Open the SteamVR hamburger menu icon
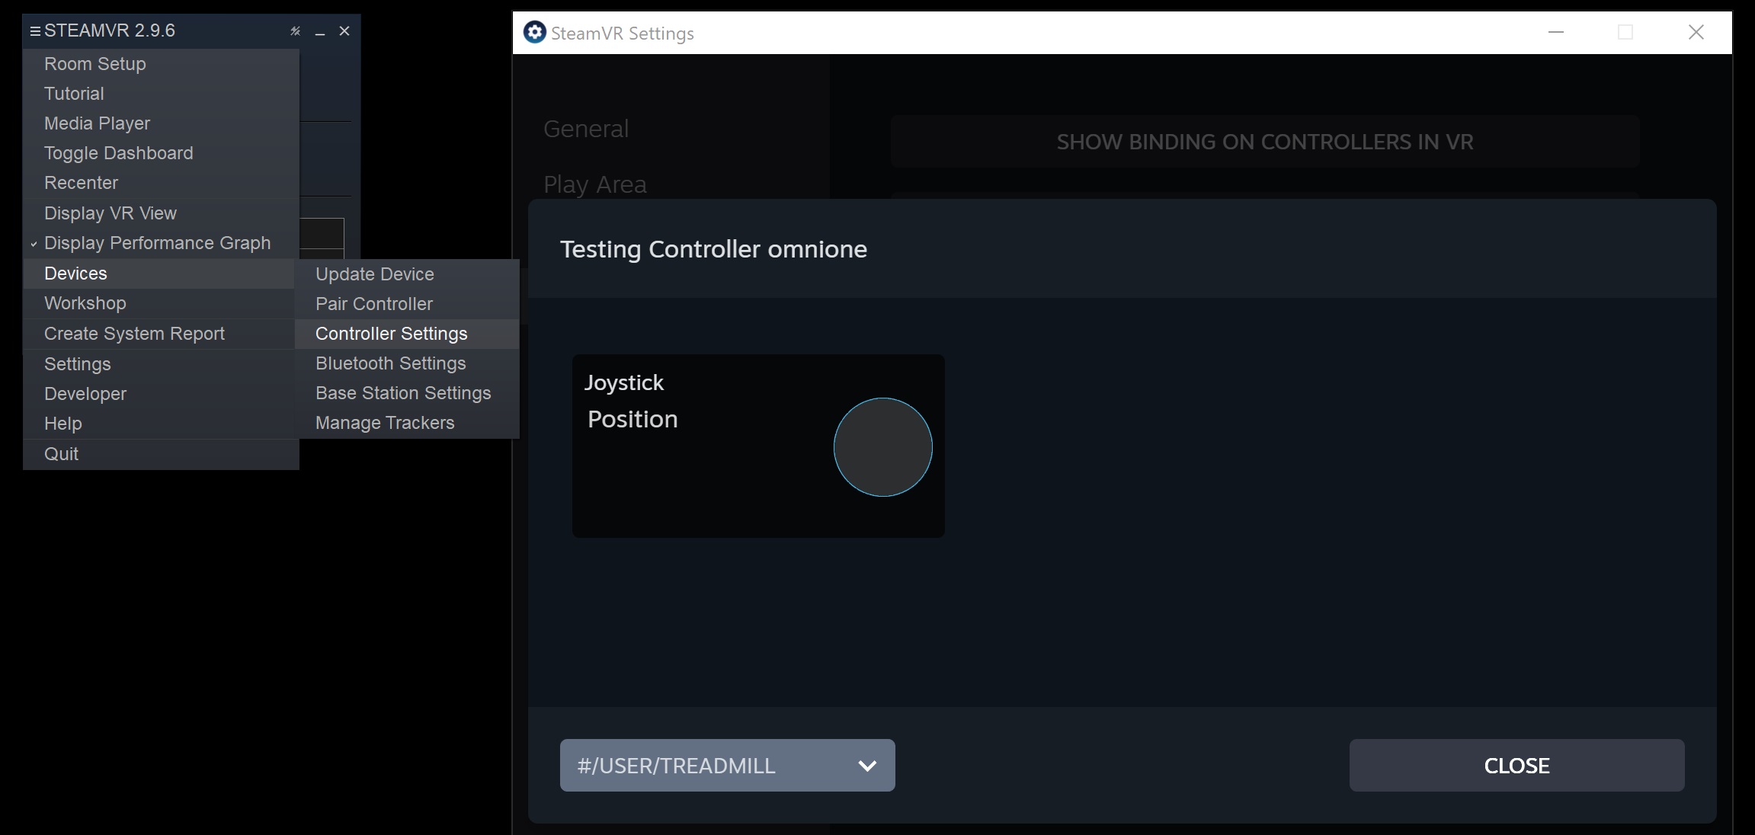Screen dimensions: 1755x835 tap(35, 31)
